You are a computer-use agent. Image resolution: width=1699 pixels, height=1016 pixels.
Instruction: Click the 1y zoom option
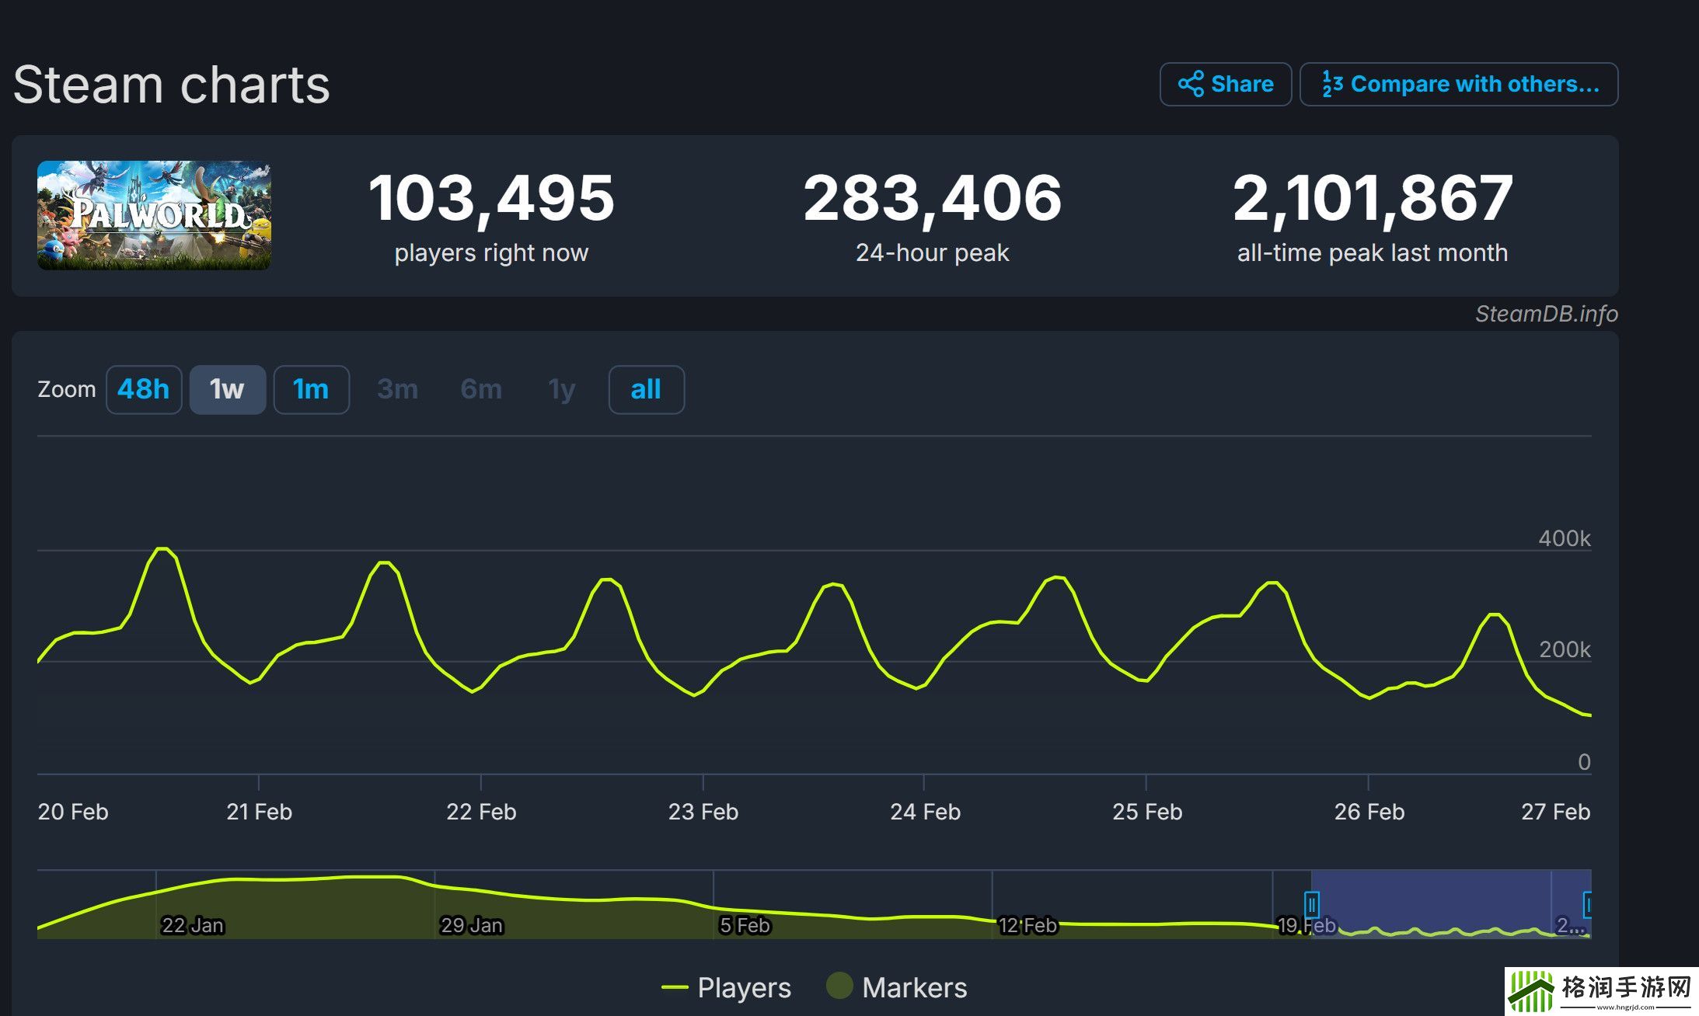[x=561, y=390]
